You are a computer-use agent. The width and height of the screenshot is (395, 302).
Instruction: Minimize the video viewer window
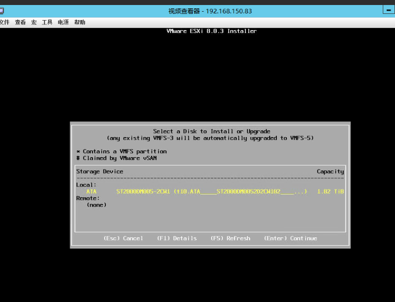tap(389, 10)
